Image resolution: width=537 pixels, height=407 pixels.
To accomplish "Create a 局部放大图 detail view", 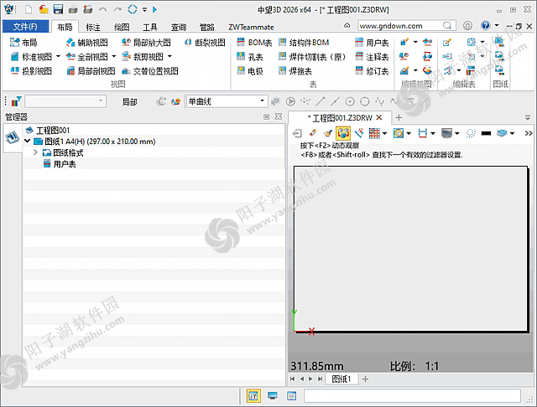I will [146, 43].
